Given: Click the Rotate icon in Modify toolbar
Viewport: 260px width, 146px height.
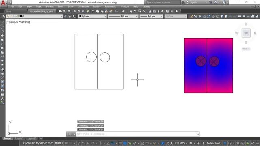Looking at the screenshot, I should click(x=217, y=16).
